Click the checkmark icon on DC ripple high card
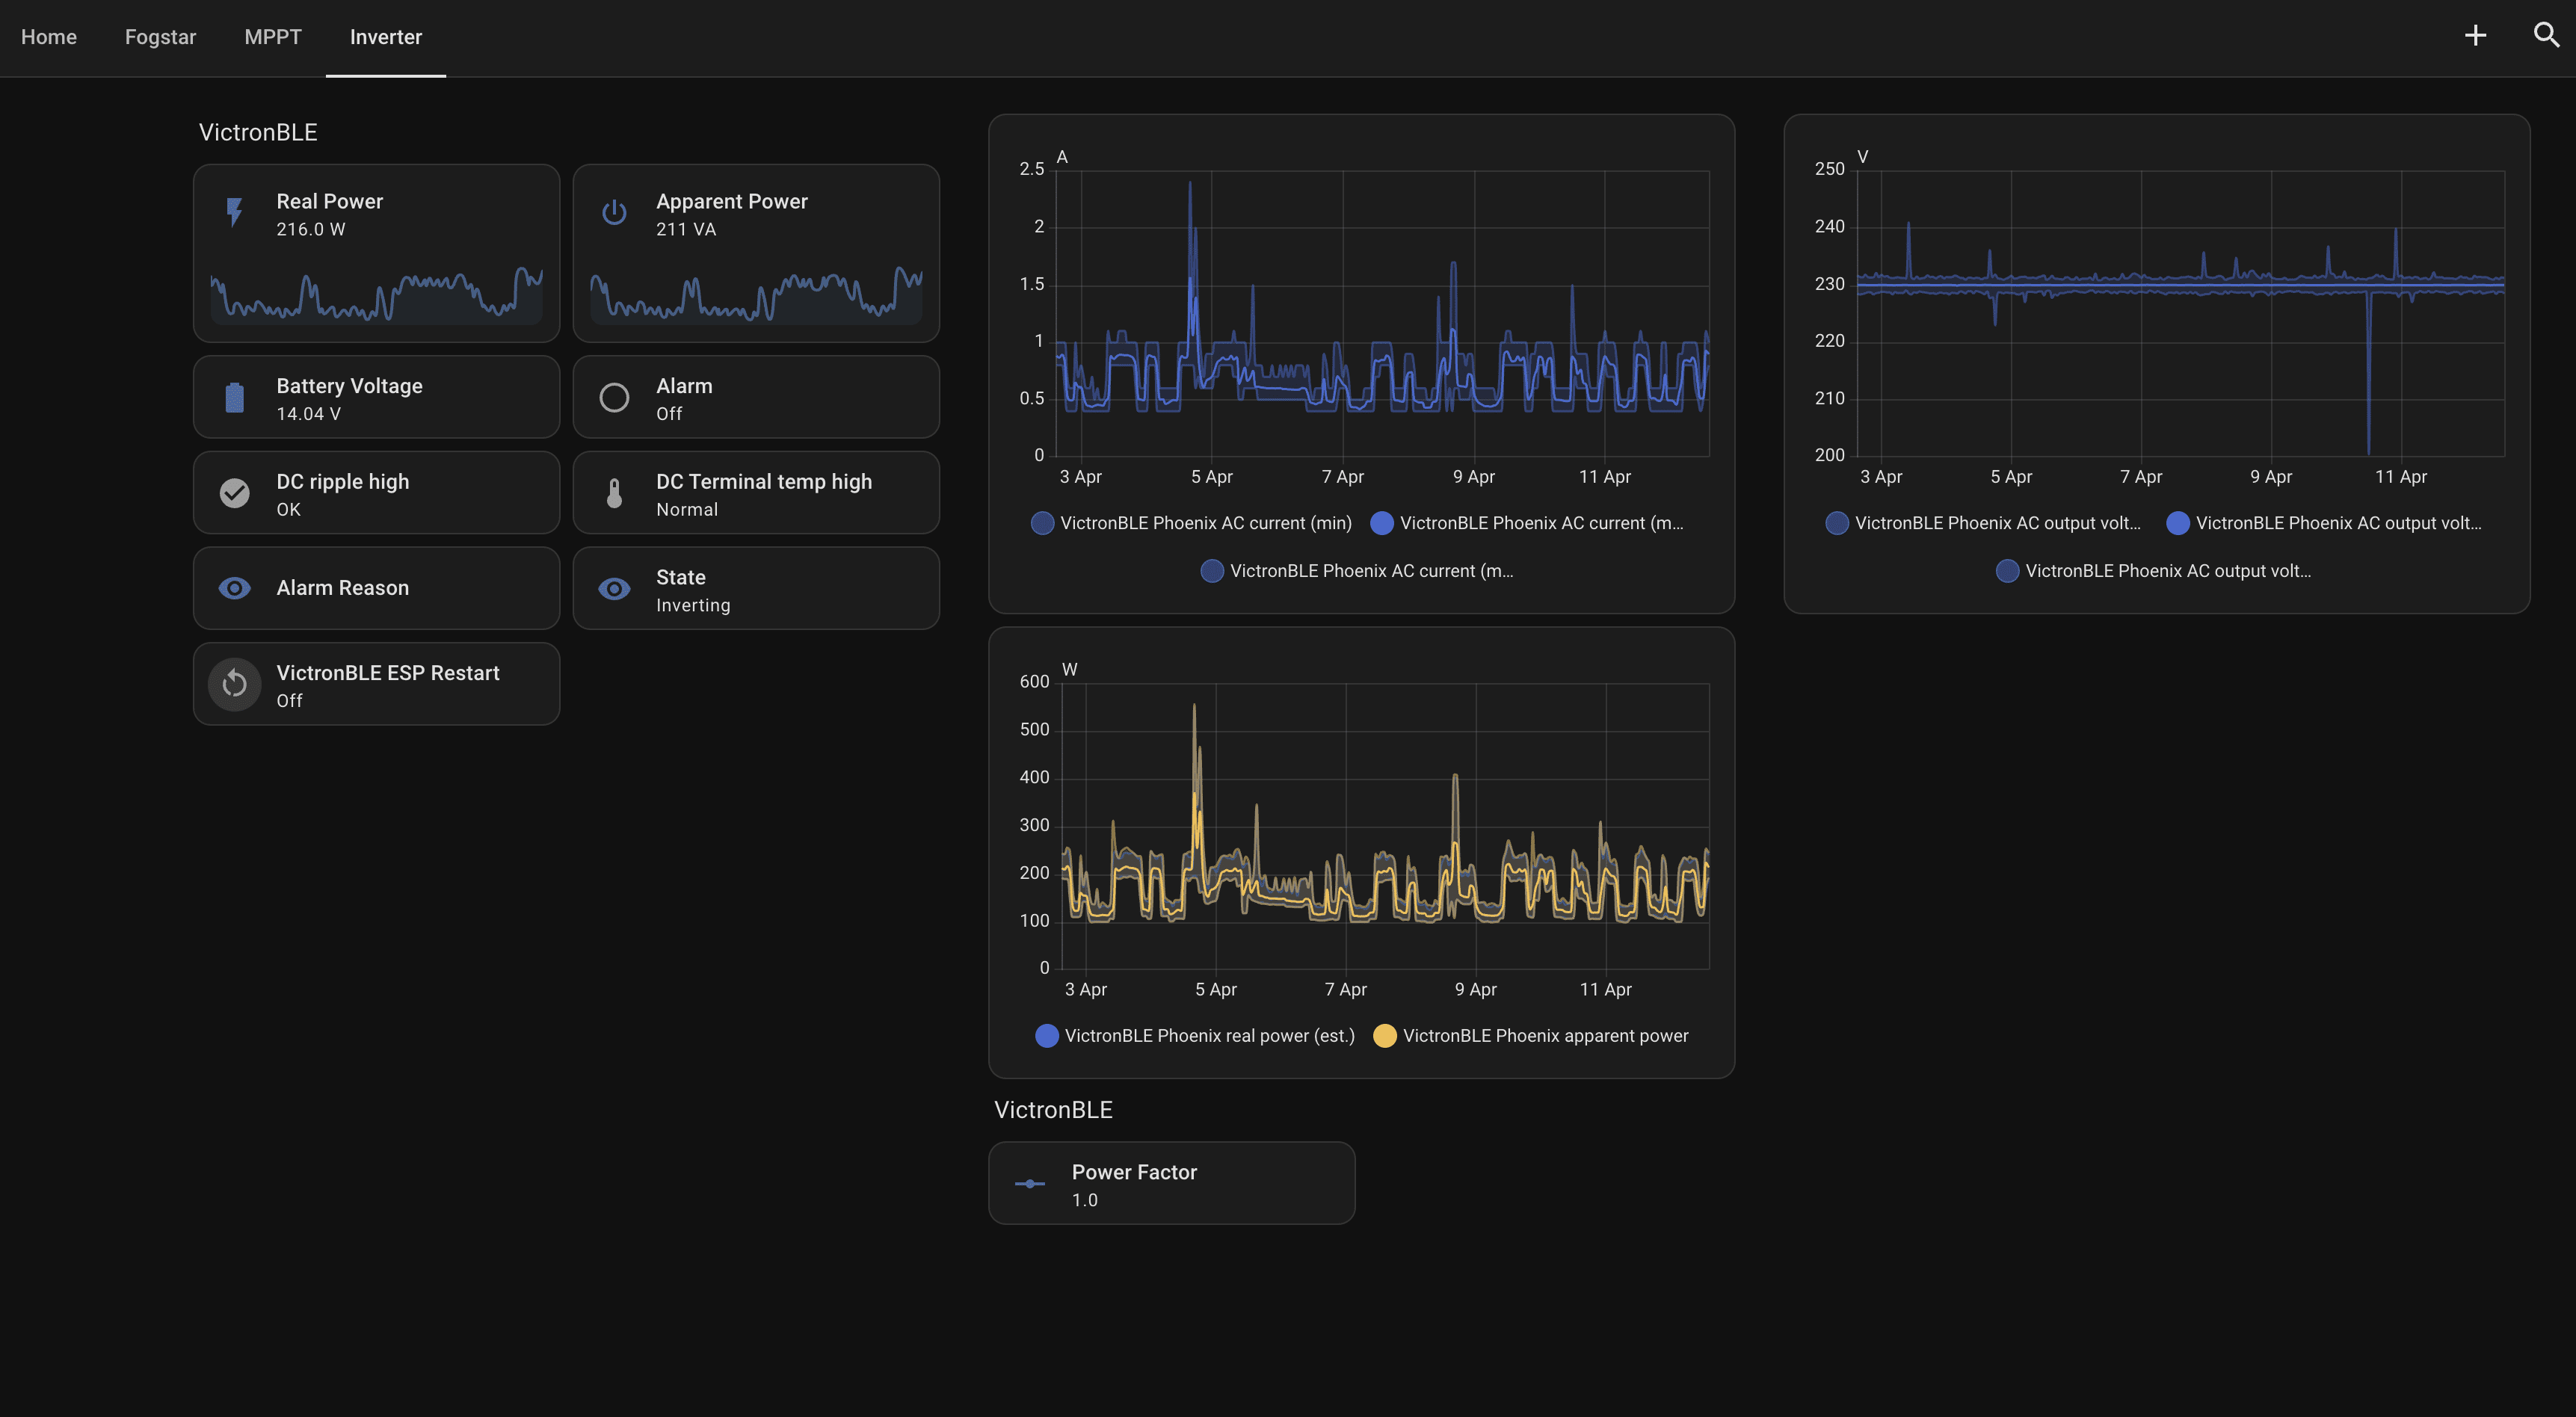2576x1417 pixels. click(x=234, y=492)
